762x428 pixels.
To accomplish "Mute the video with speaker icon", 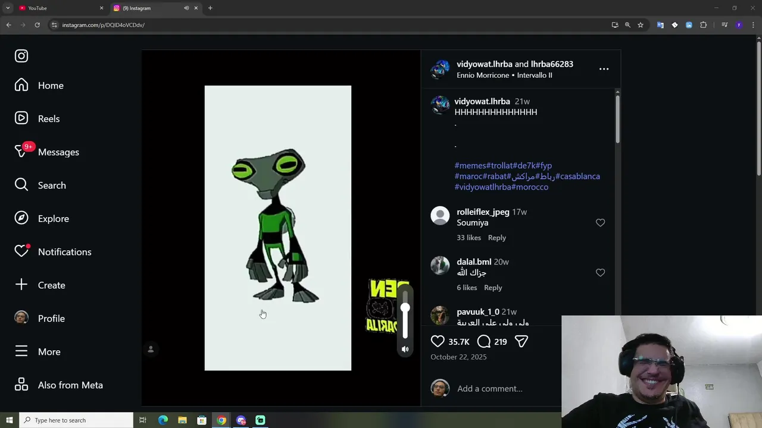I will (405, 350).
